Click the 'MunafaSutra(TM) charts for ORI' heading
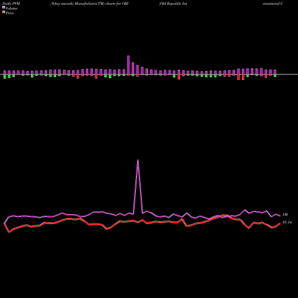This screenshot has height=298, width=298. pyautogui.click(x=101, y=4)
